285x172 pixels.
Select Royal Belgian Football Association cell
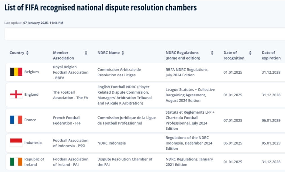coord(70,72)
